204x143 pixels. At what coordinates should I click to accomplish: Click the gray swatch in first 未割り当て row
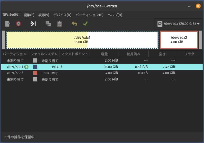35,60
